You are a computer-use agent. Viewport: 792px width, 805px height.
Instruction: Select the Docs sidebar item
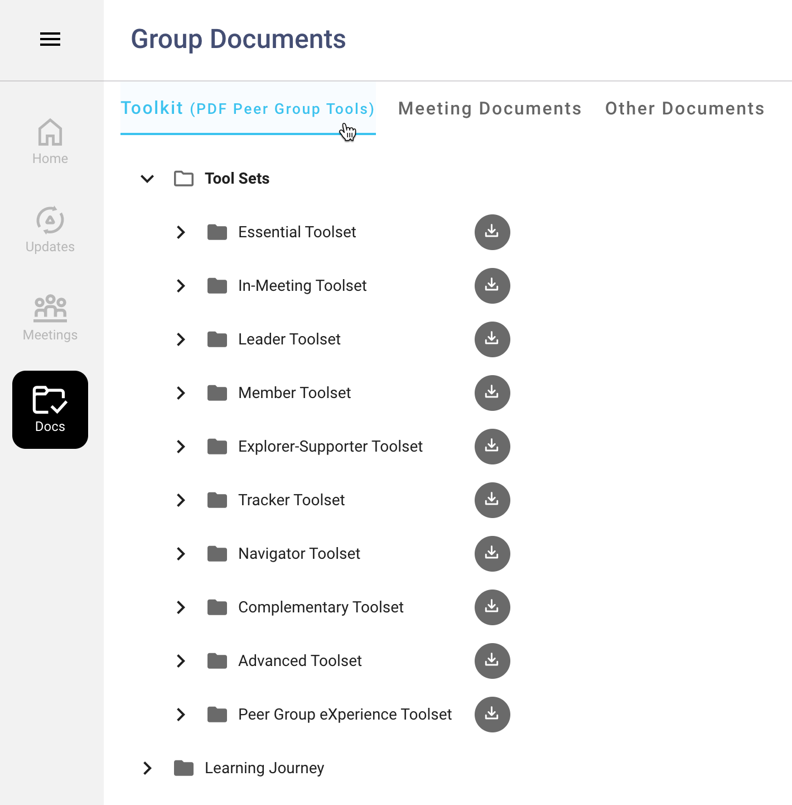(x=50, y=410)
